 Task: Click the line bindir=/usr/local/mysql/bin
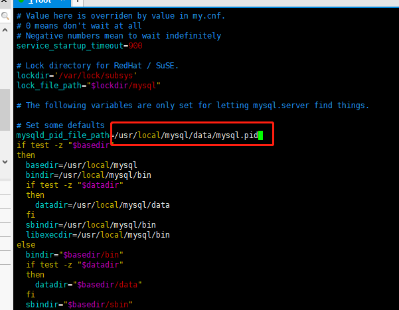pos(88,175)
